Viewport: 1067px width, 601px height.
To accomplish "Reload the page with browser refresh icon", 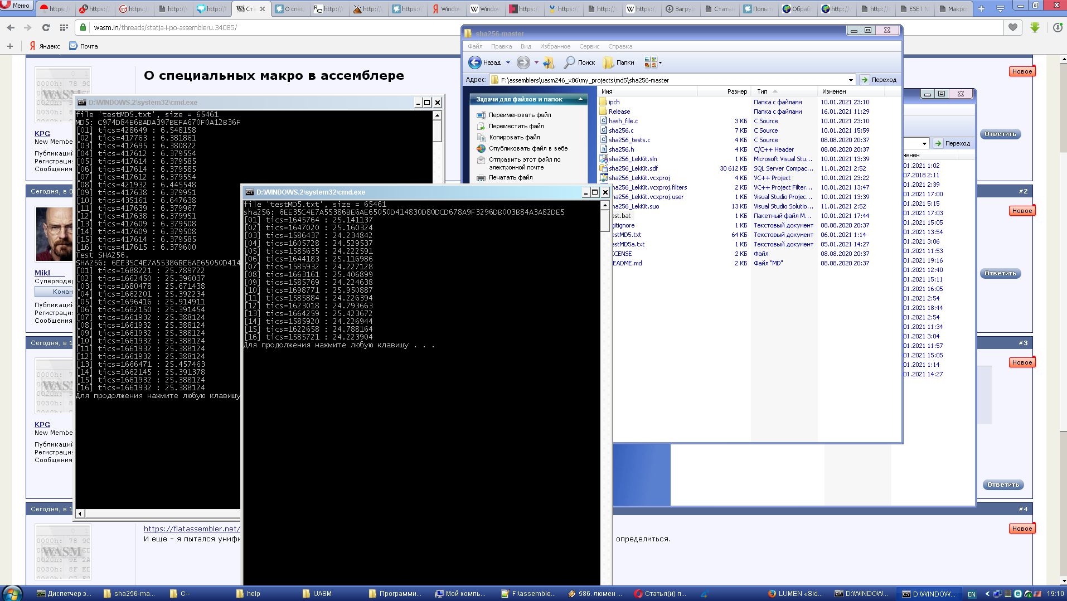I will (46, 27).
